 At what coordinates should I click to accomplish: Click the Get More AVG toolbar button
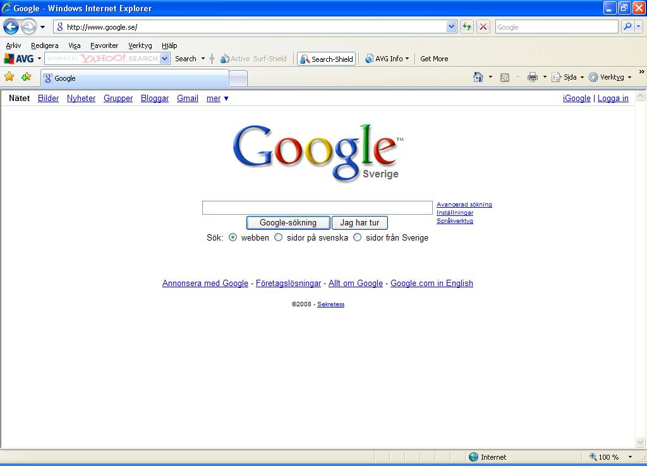(434, 59)
